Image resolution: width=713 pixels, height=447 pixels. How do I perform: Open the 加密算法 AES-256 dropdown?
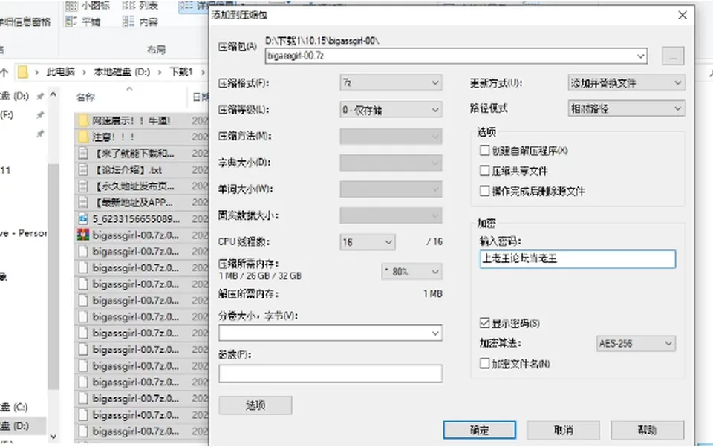[636, 343]
